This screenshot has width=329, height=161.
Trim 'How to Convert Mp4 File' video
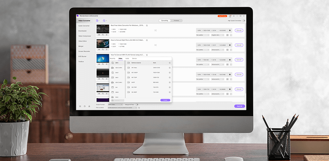coord(99,49)
